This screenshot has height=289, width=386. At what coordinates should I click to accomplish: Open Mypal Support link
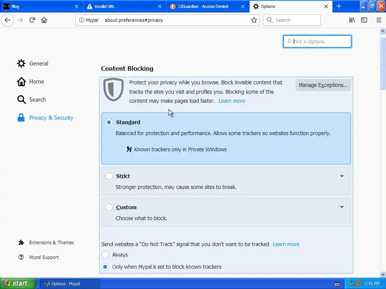tap(44, 257)
